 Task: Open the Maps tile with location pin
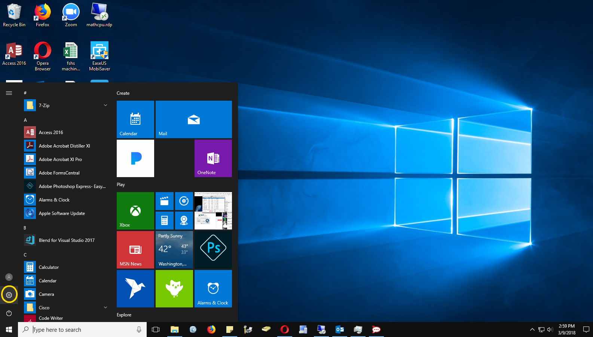click(x=184, y=221)
